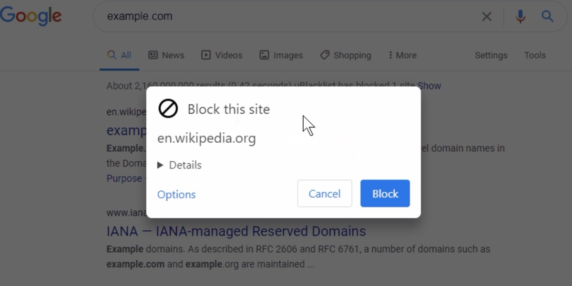Click the blue magnifier search icon
Image resolution: width=572 pixels, height=286 pixels.
pos(547,17)
